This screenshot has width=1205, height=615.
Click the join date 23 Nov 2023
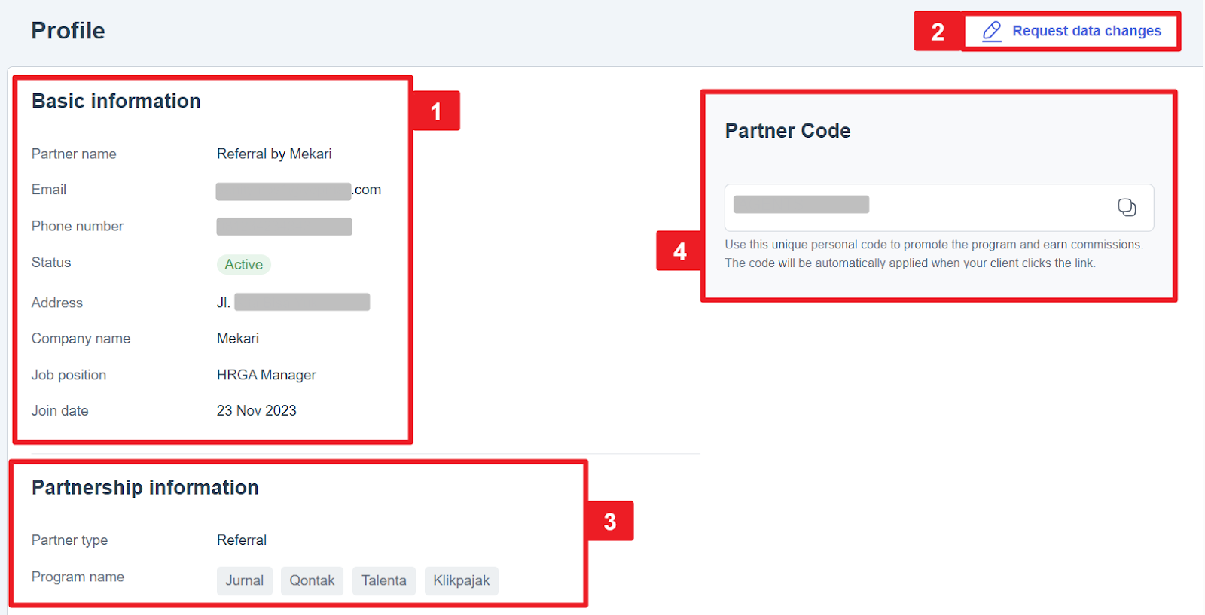pyautogui.click(x=256, y=410)
